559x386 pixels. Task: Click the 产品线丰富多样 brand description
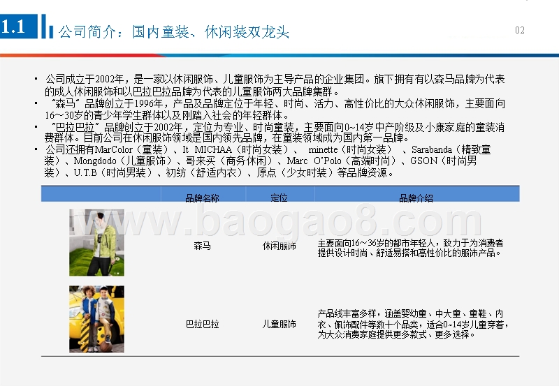pos(412,324)
